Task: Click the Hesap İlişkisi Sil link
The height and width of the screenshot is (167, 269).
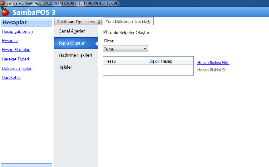Action: pos(211,70)
